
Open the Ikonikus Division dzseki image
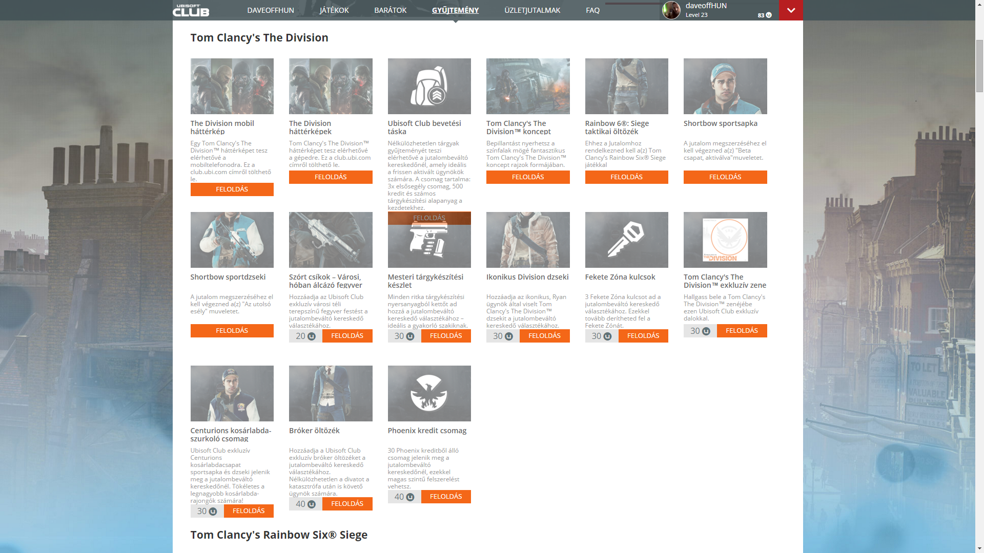pyautogui.click(x=528, y=240)
